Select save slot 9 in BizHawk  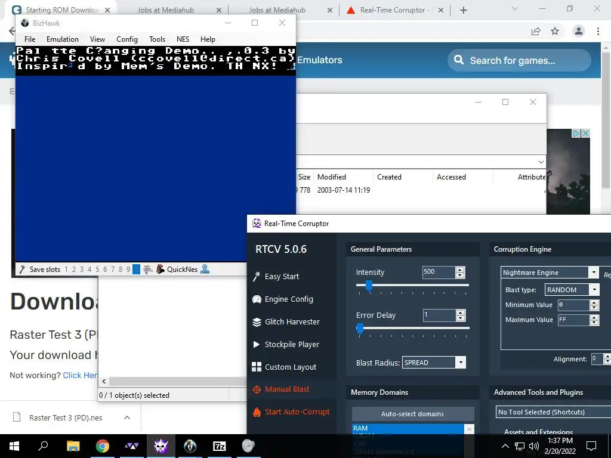[128, 270]
